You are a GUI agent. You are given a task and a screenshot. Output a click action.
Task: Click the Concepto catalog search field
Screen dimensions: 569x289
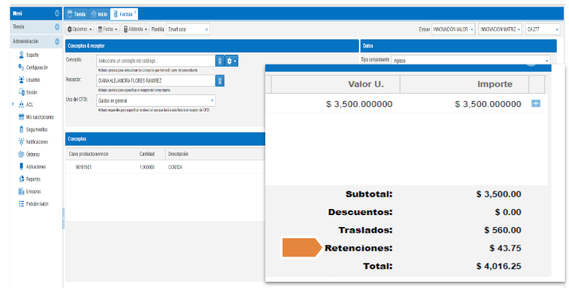(155, 61)
